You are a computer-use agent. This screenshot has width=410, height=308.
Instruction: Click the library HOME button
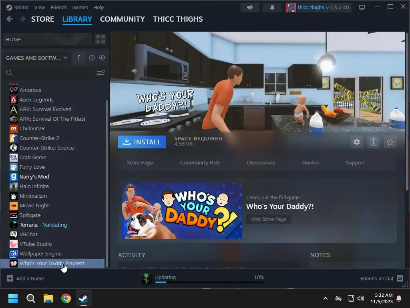tap(47, 39)
